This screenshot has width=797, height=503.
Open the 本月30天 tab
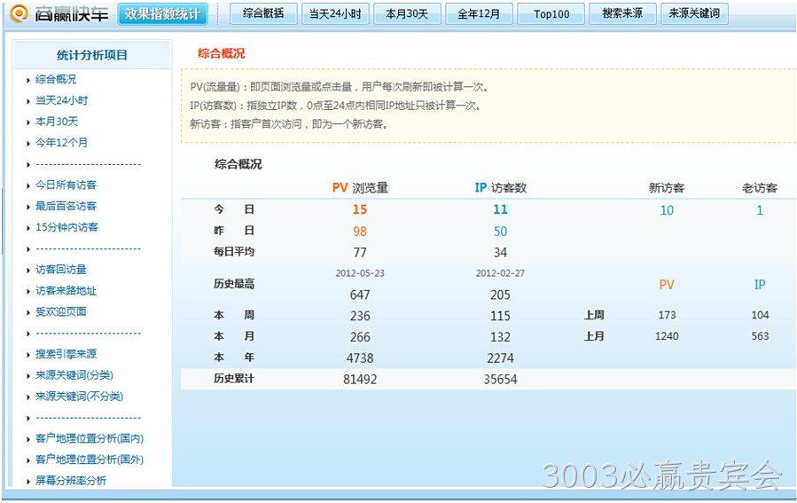tap(407, 13)
